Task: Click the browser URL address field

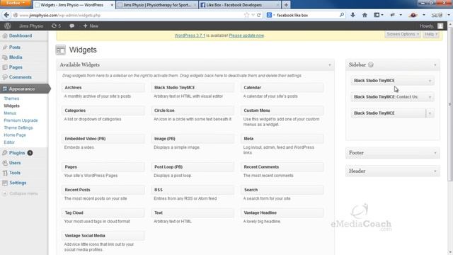Action: (x=130, y=15)
